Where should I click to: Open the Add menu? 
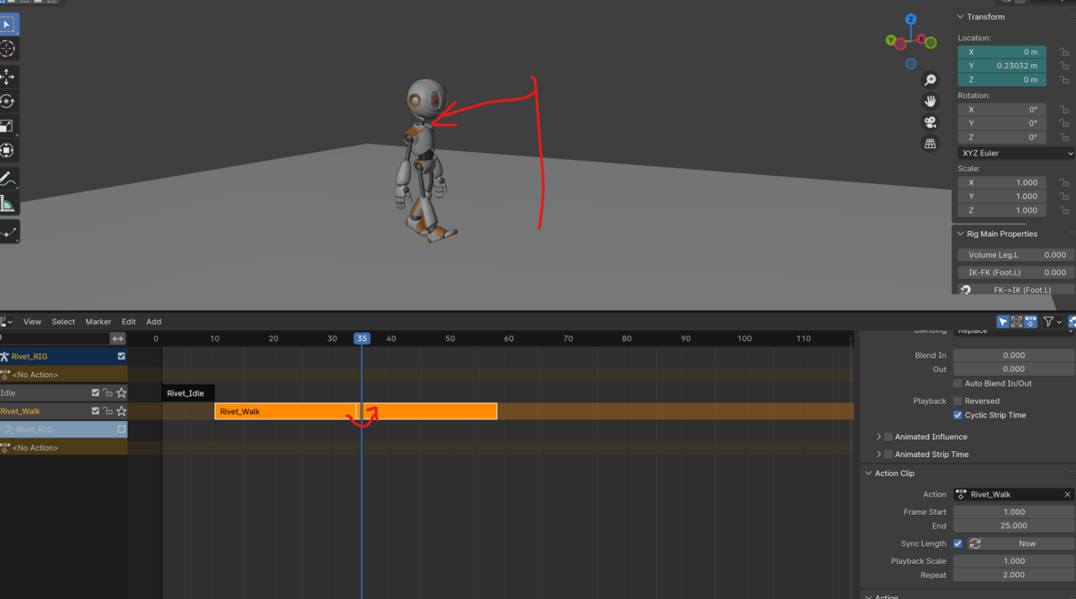coord(154,322)
